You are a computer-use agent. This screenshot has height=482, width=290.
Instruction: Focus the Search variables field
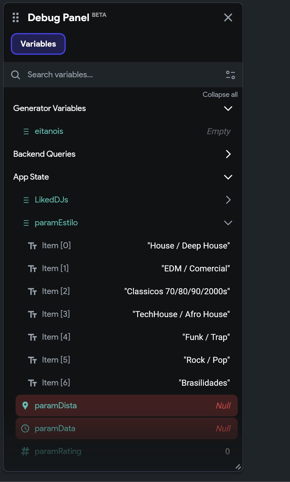[123, 75]
